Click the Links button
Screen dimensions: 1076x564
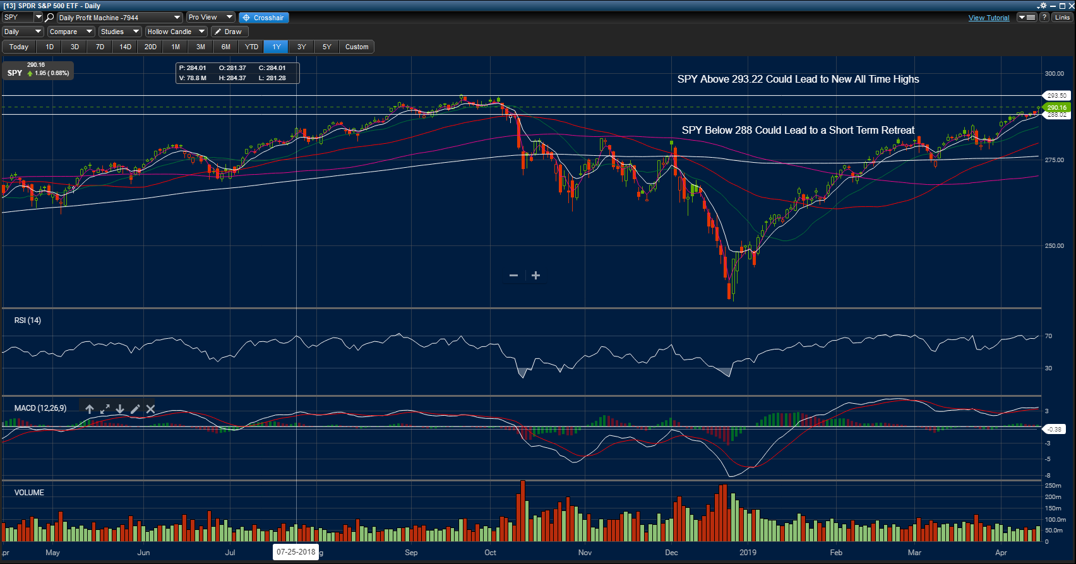[1063, 18]
